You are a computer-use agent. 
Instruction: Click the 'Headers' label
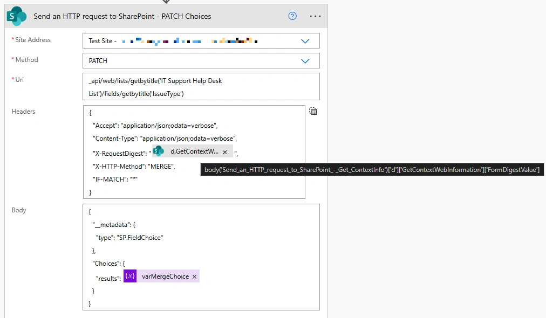coord(23,112)
